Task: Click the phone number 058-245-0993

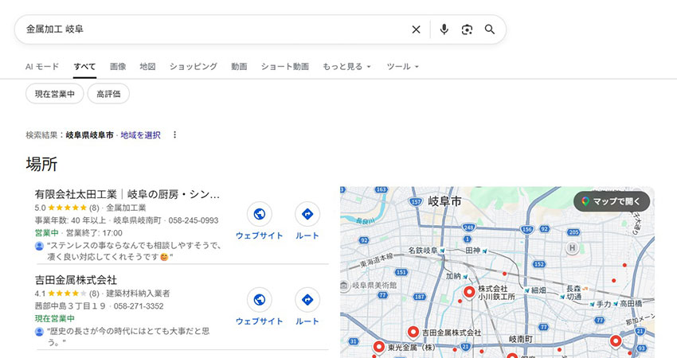Action: (194, 220)
